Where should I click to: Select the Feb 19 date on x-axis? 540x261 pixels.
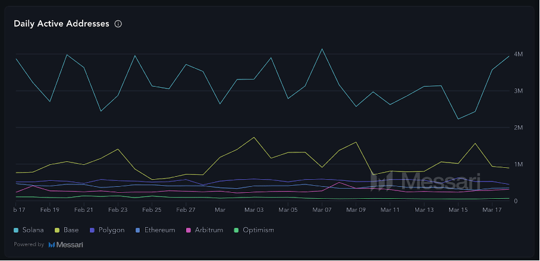tap(50, 210)
